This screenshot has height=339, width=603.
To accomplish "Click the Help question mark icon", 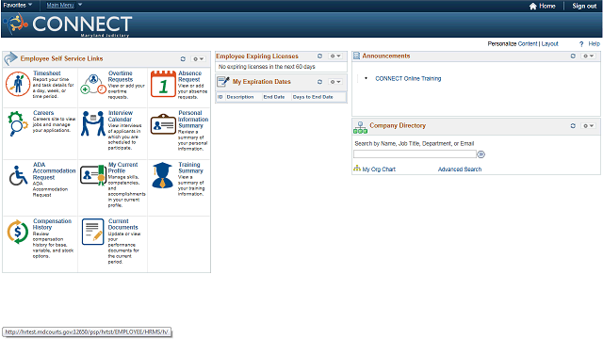I will (581, 44).
